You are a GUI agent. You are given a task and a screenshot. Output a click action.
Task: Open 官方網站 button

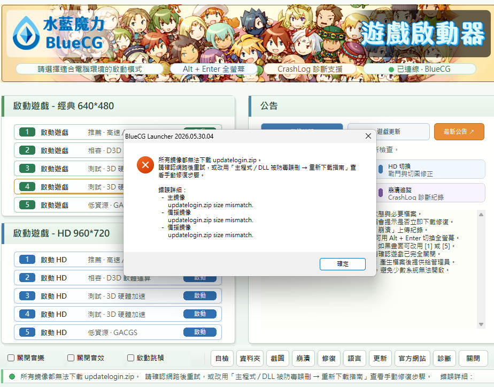click(412, 358)
